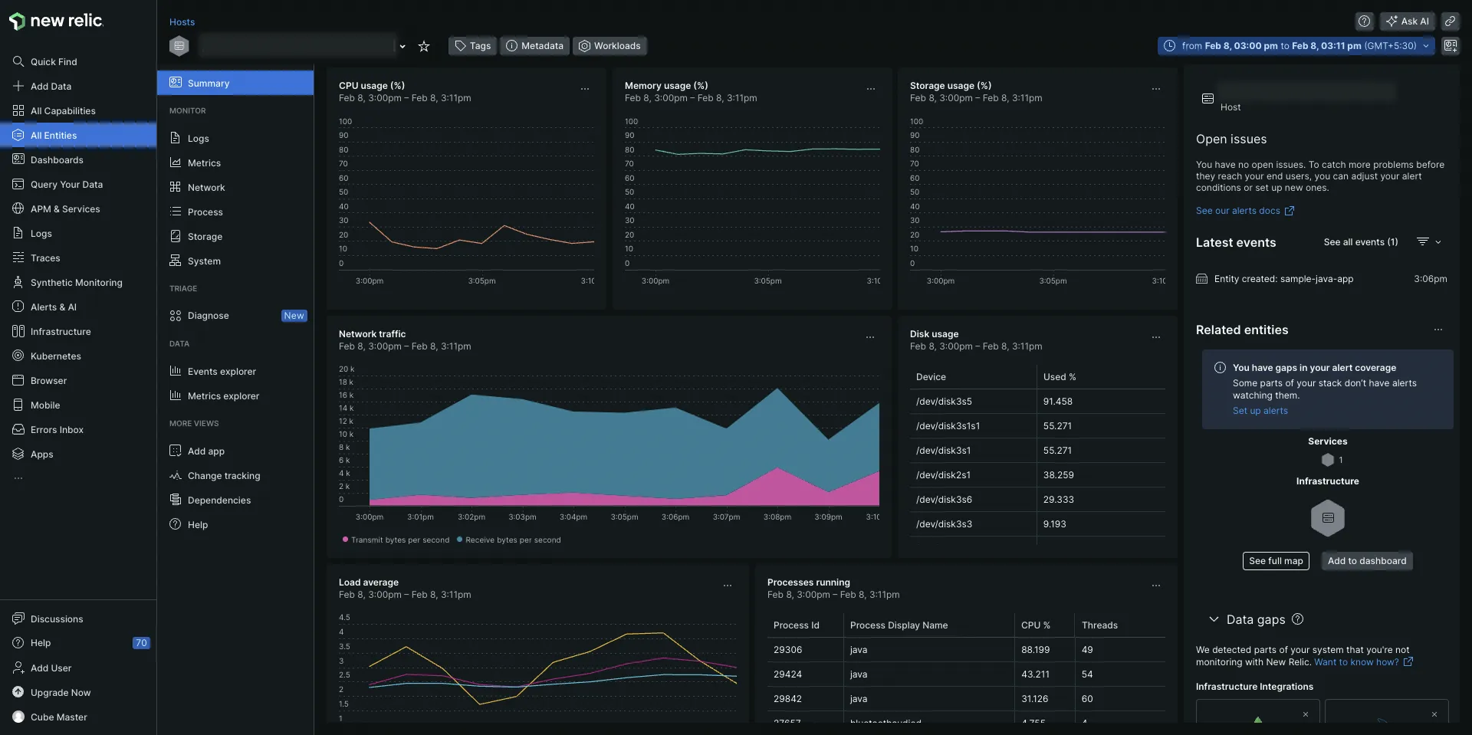Open Load average chart options menu
Image resolution: width=1472 pixels, height=735 pixels.
(728, 586)
